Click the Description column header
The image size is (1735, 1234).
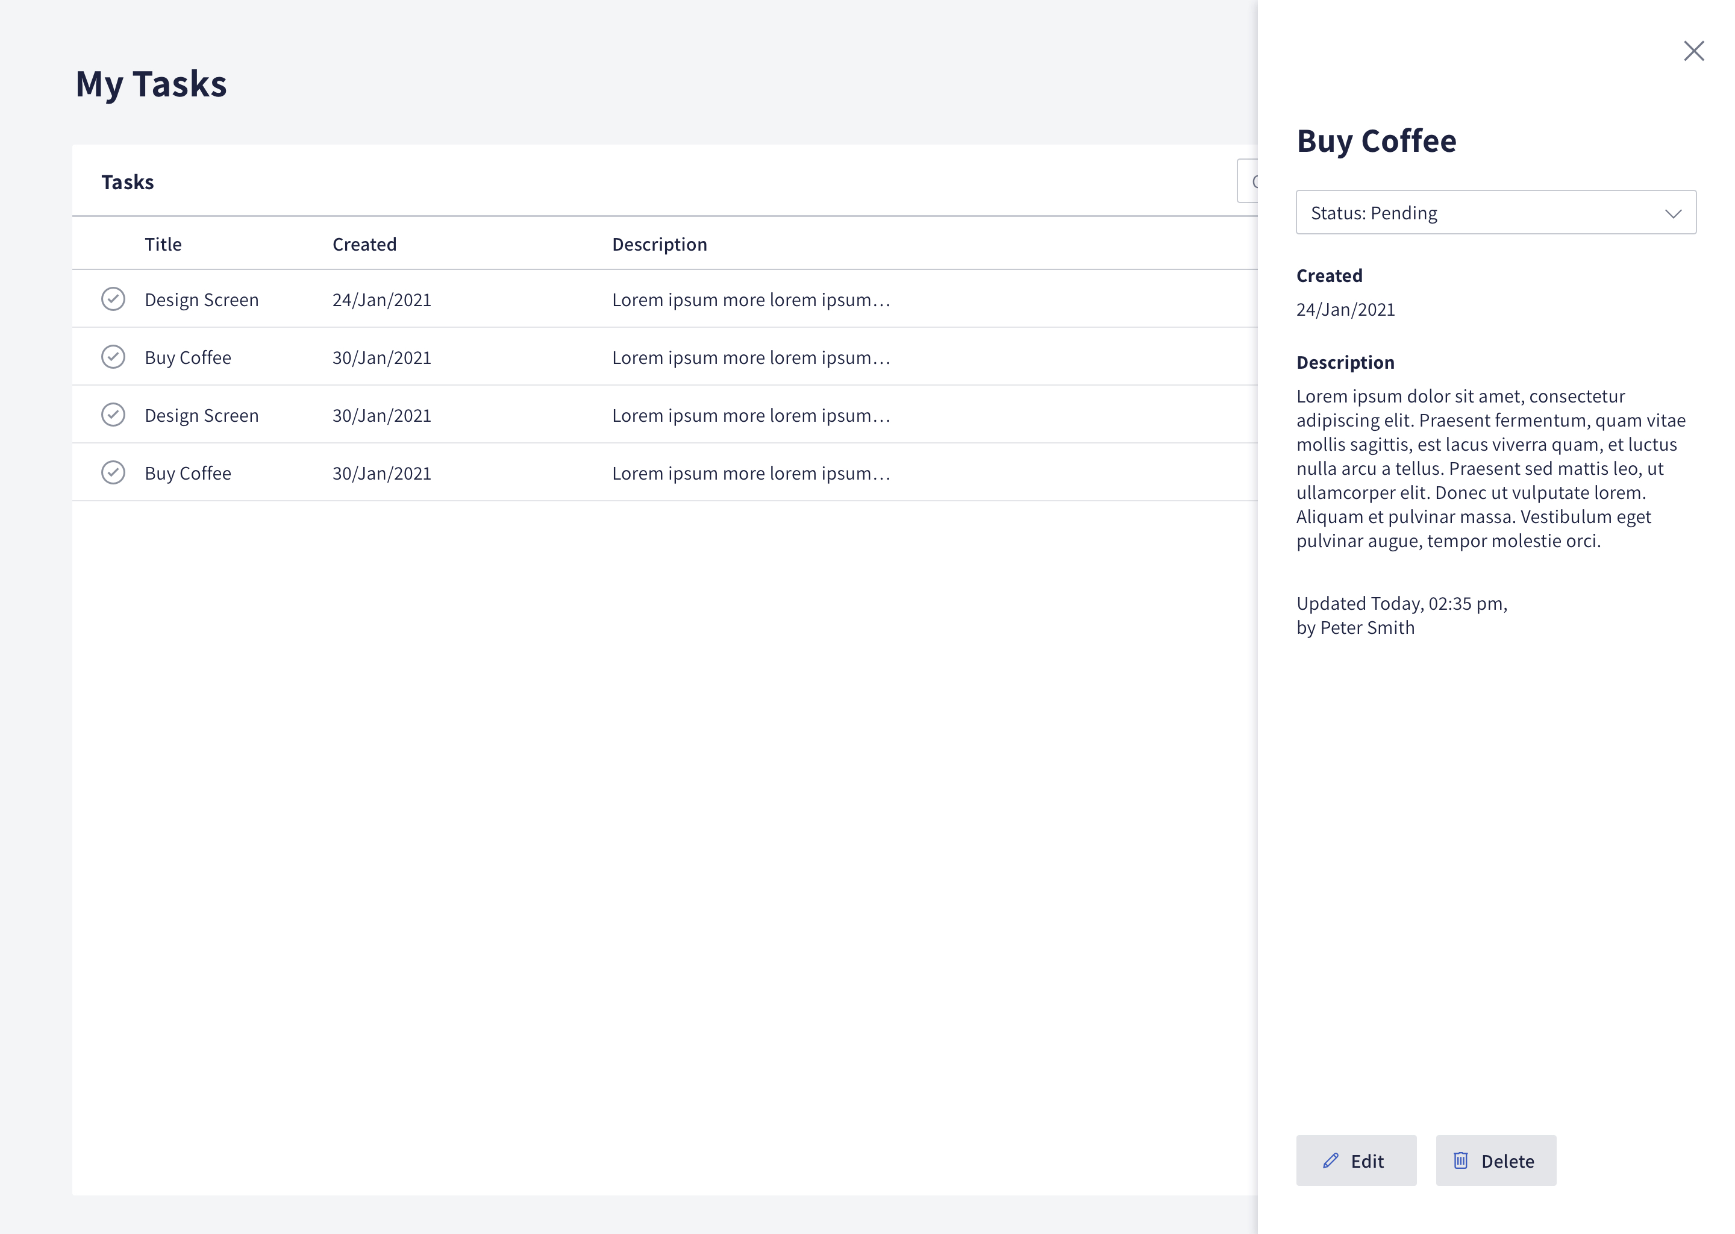click(x=658, y=245)
